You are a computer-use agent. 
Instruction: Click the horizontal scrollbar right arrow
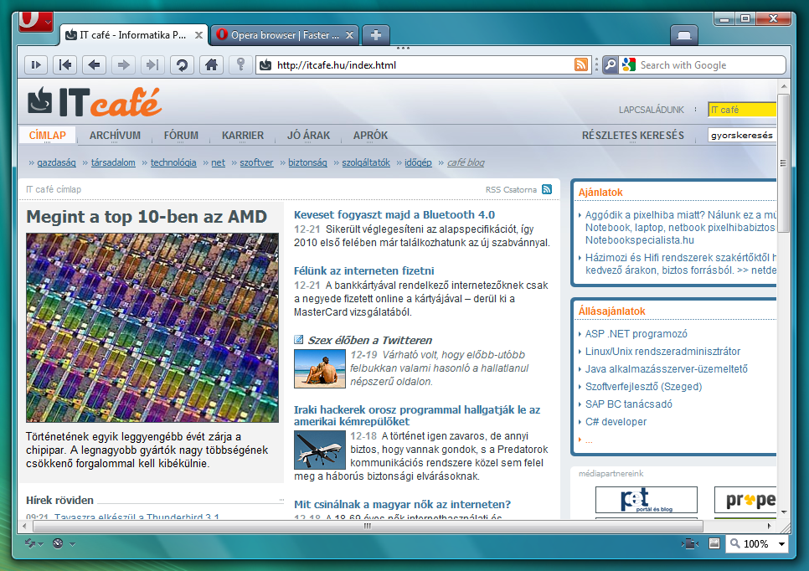tap(769, 526)
